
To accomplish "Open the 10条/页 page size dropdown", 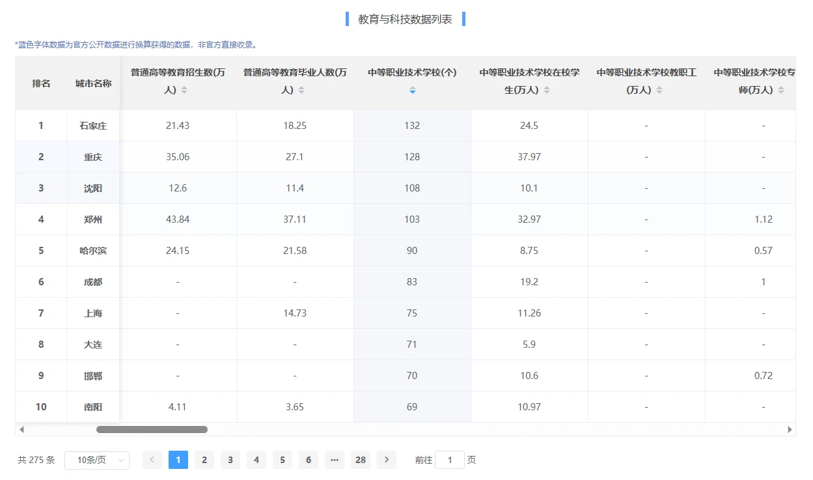I will tap(97, 460).
